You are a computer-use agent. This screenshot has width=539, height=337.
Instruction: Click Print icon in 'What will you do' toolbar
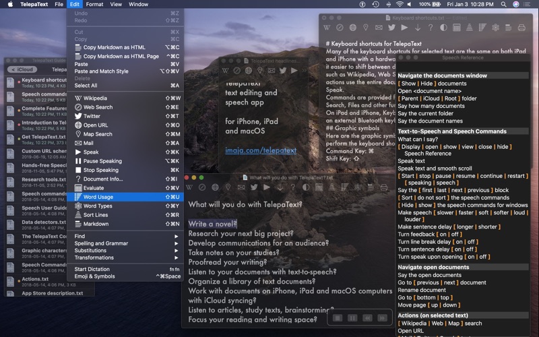(383, 187)
